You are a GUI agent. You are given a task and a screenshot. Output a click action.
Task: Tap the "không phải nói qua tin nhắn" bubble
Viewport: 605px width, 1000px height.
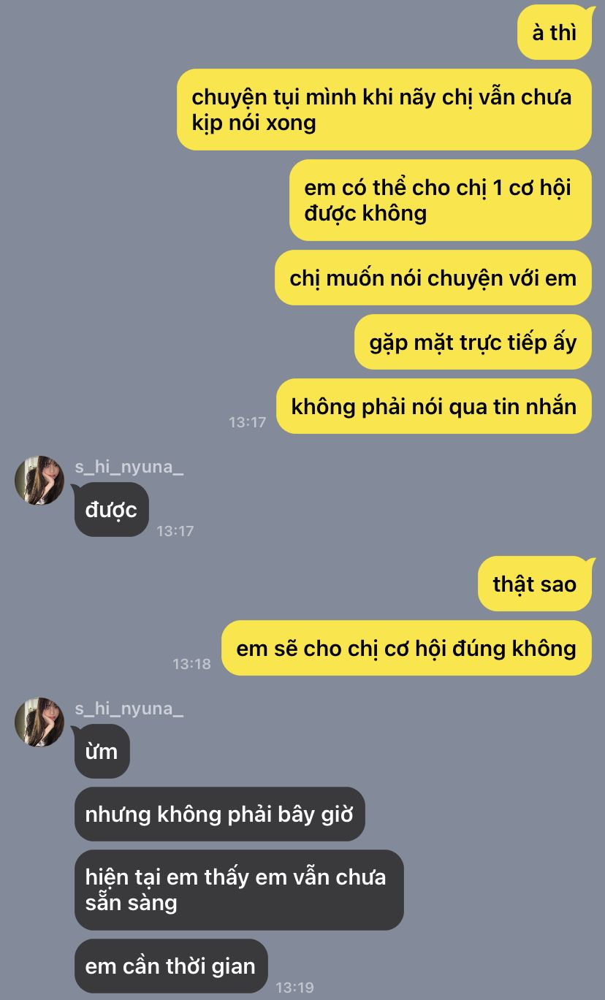(434, 406)
